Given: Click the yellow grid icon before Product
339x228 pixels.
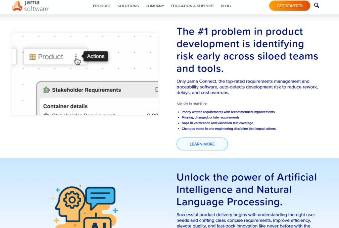Looking at the screenshot, I should click(x=32, y=57).
